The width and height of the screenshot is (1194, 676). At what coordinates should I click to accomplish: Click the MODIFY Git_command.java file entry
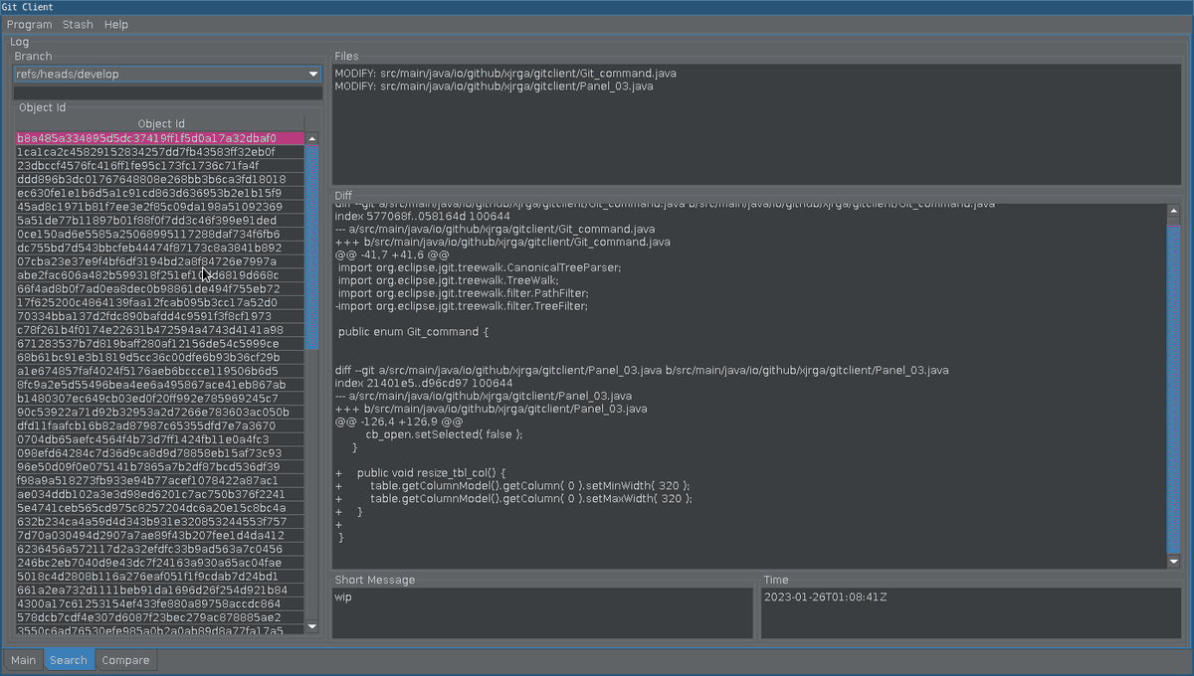click(505, 74)
